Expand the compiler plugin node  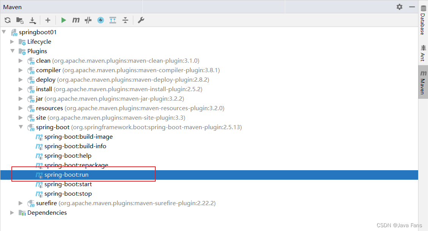[21, 70]
